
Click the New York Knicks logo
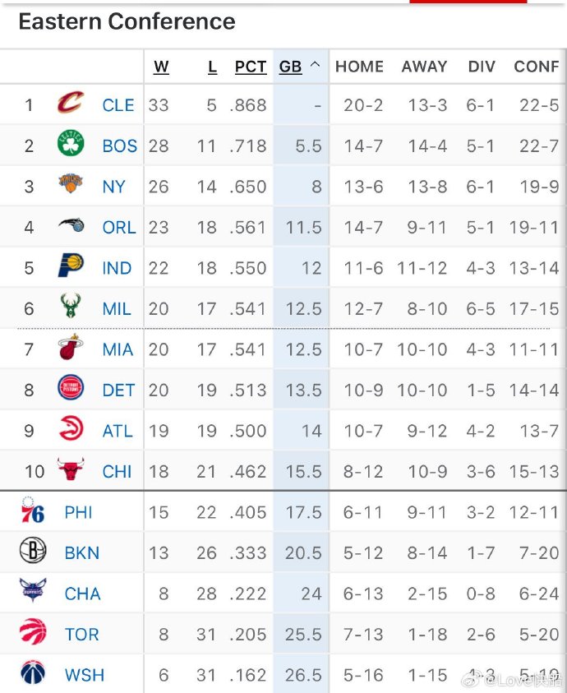point(71,185)
